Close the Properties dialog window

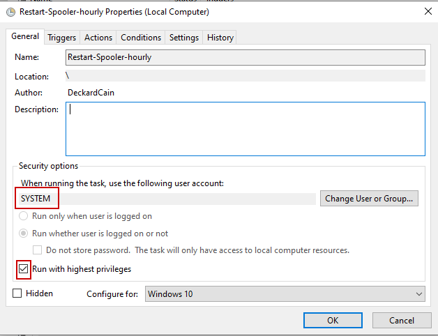[x=426, y=11]
